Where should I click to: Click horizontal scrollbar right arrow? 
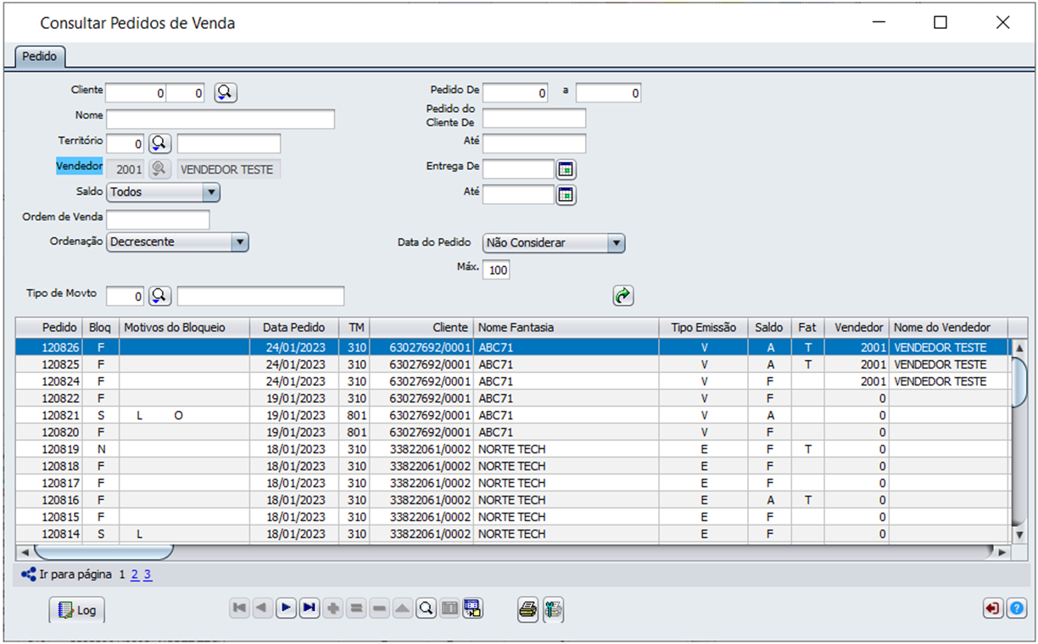click(1002, 552)
